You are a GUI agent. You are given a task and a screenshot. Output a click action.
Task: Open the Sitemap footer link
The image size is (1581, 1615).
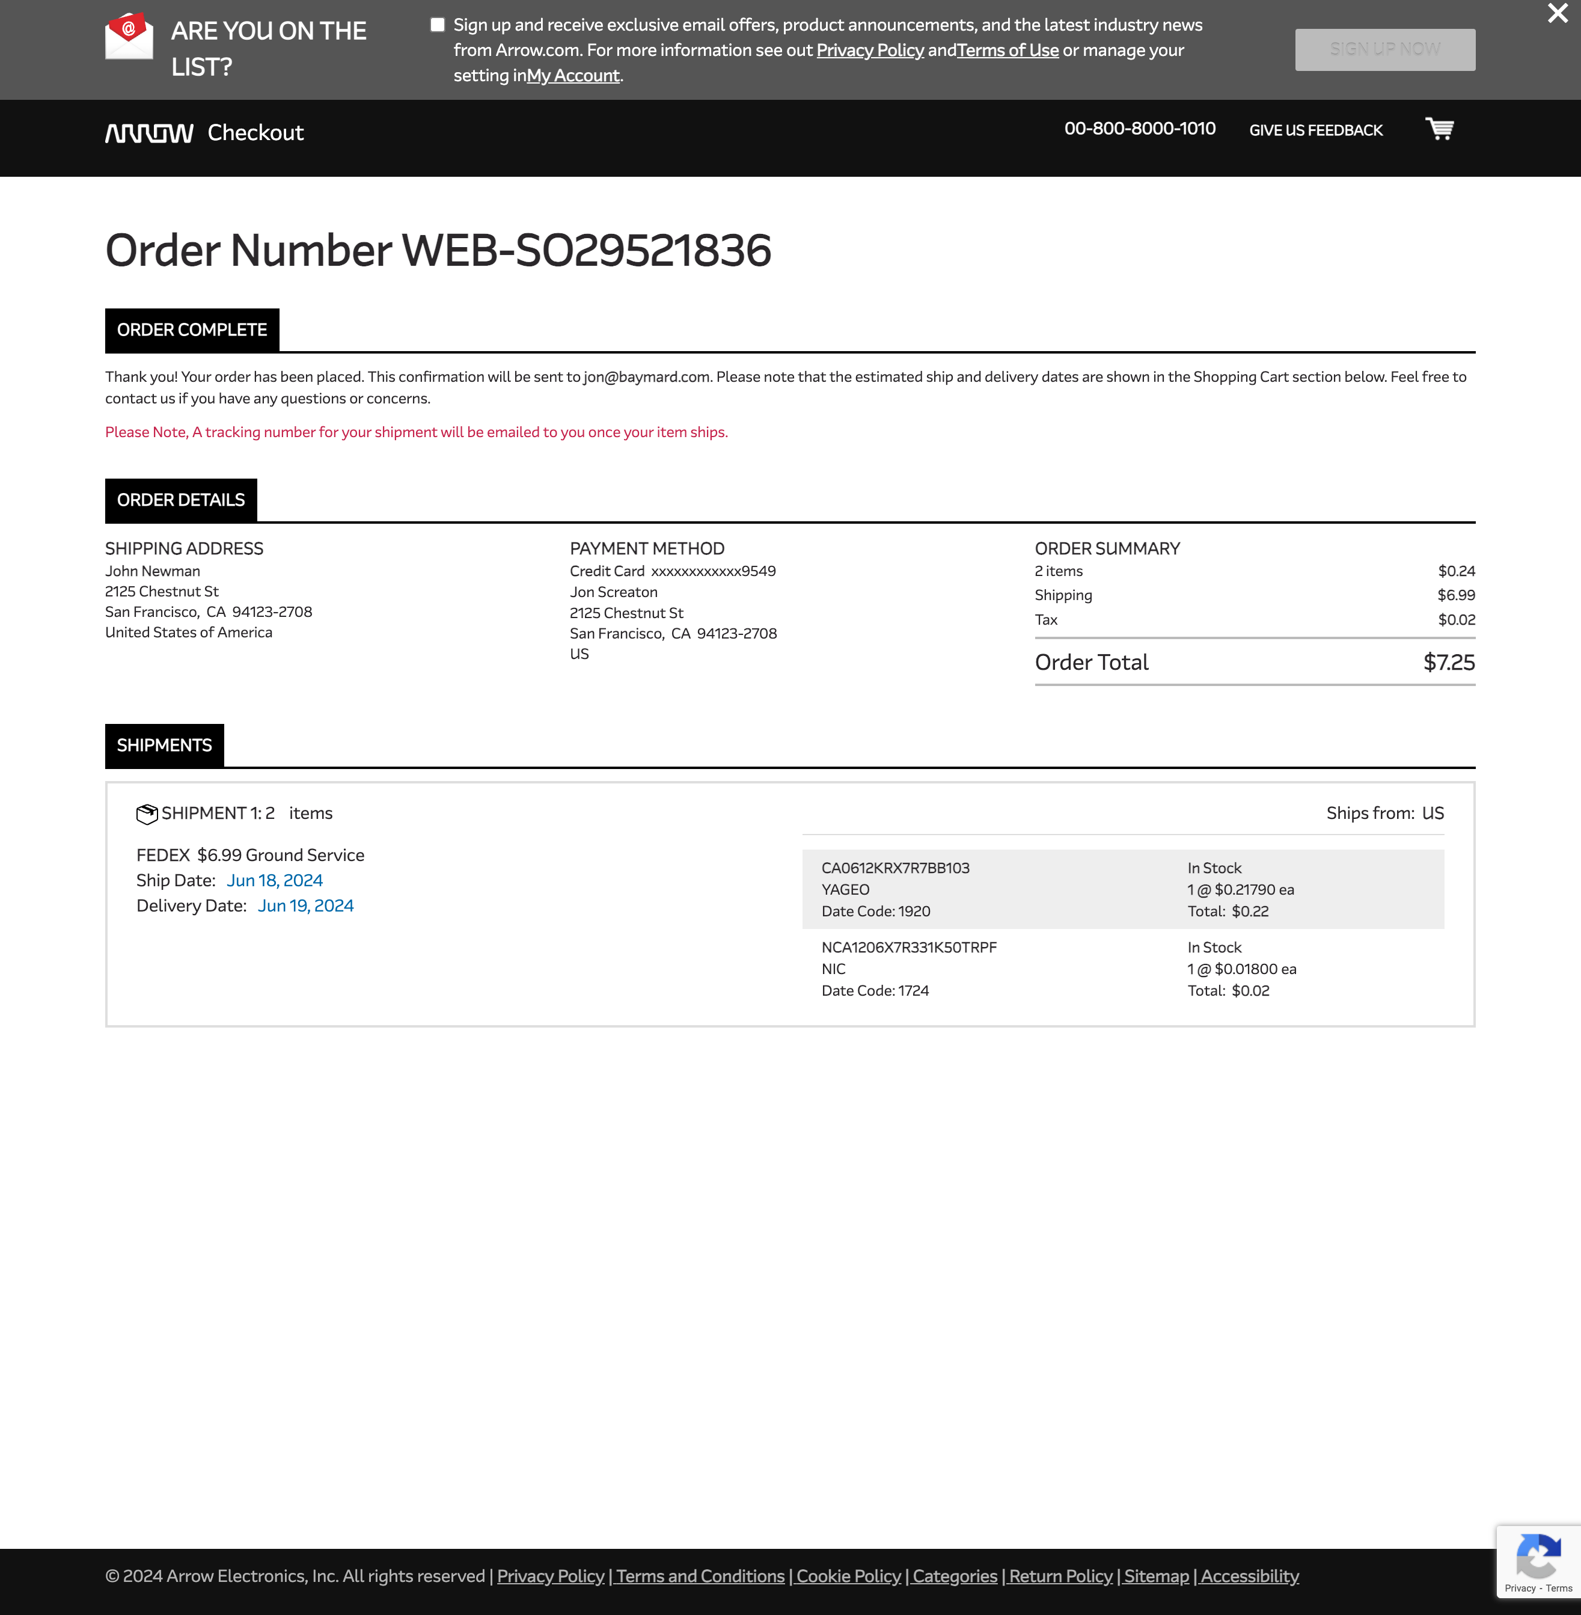[1155, 1575]
